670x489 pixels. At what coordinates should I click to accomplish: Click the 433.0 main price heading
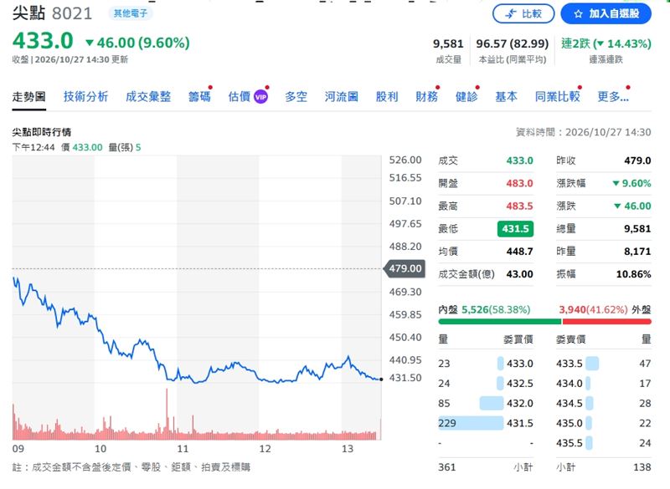coord(43,41)
